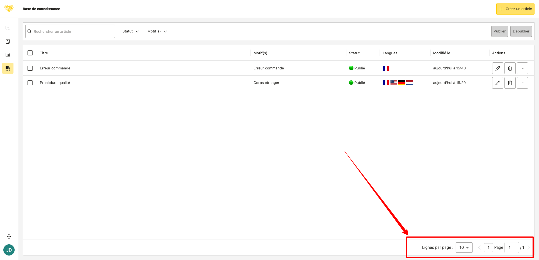This screenshot has height=260, width=539.
Task: Click the Dépublier button
Action: coord(521,31)
